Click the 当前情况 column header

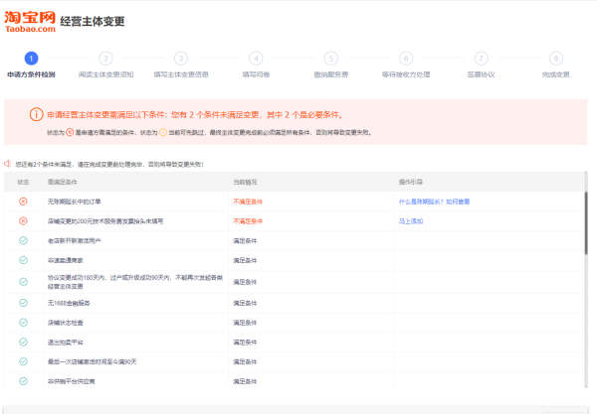245,183
